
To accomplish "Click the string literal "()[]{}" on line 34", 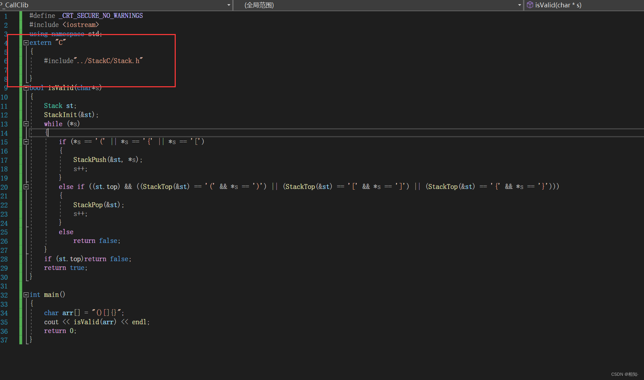I will tap(107, 313).
